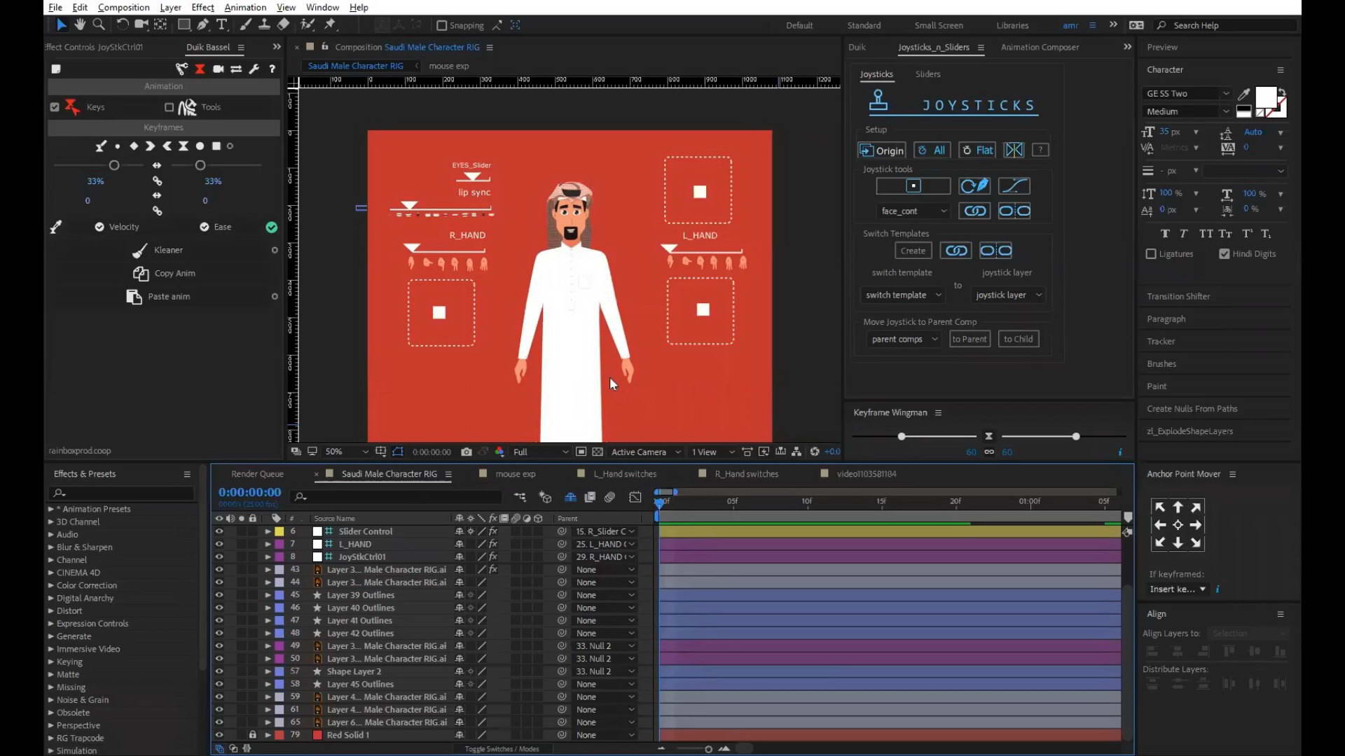Enable the Snapping checkbox
Screen dimensions: 1345x756
point(441,25)
